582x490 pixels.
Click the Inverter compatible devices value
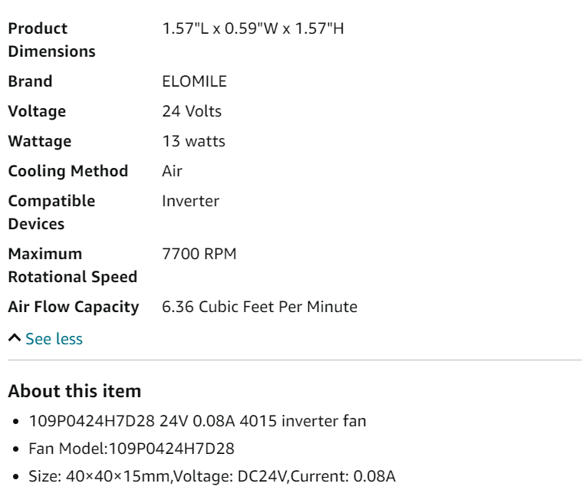(x=190, y=201)
